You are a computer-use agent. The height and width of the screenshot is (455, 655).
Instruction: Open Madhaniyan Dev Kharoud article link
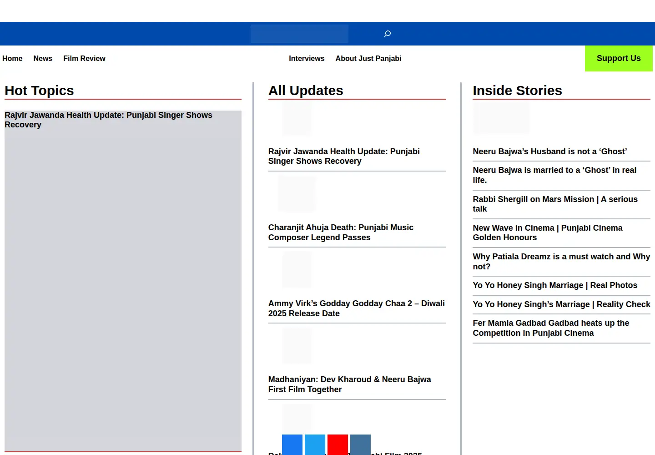coord(349,384)
